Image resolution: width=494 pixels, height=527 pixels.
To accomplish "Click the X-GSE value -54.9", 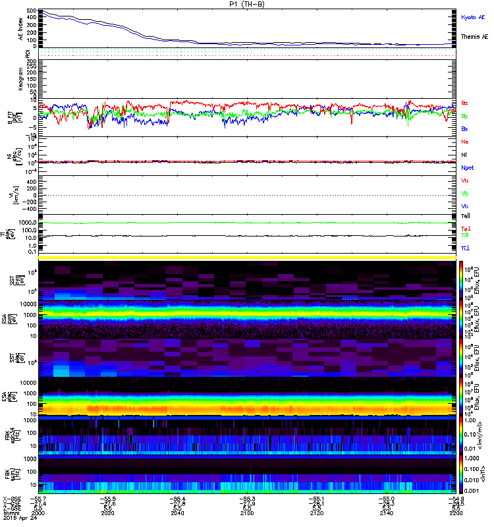I will click(456, 499).
